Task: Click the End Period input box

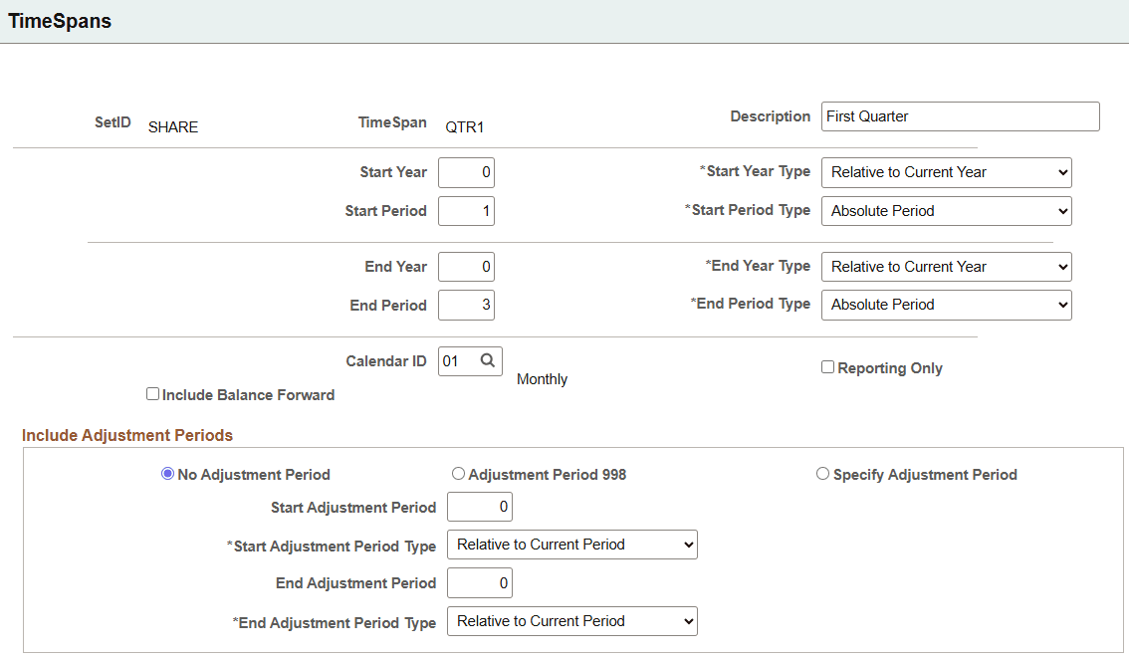Action: click(466, 306)
